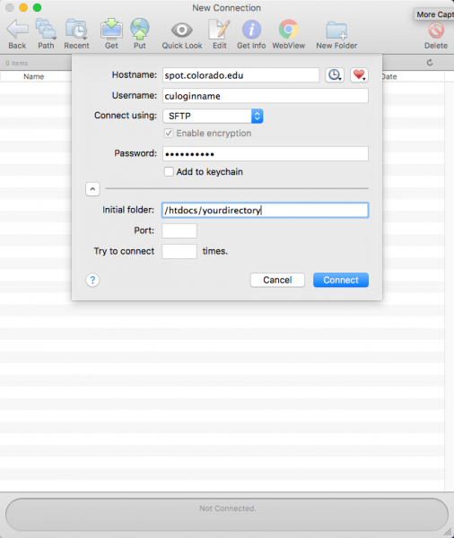Launch WebView Chrome icon
454x538 pixels.
[x=289, y=30]
